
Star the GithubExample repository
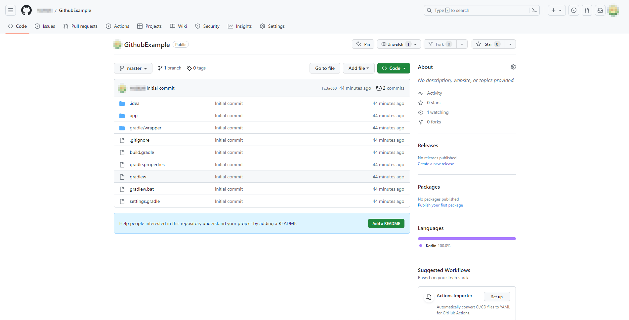[488, 44]
